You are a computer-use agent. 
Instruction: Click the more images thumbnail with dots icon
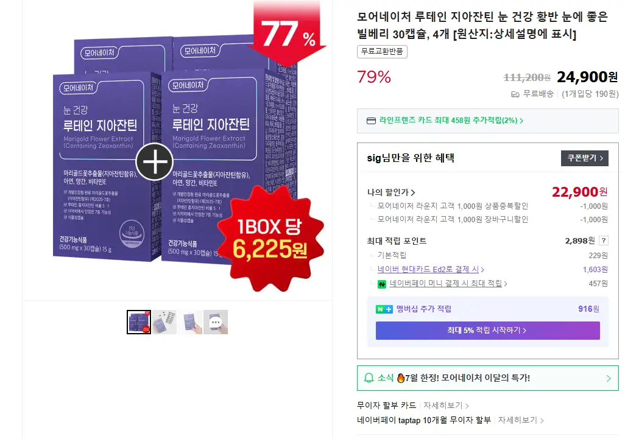[x=216, y=322]
